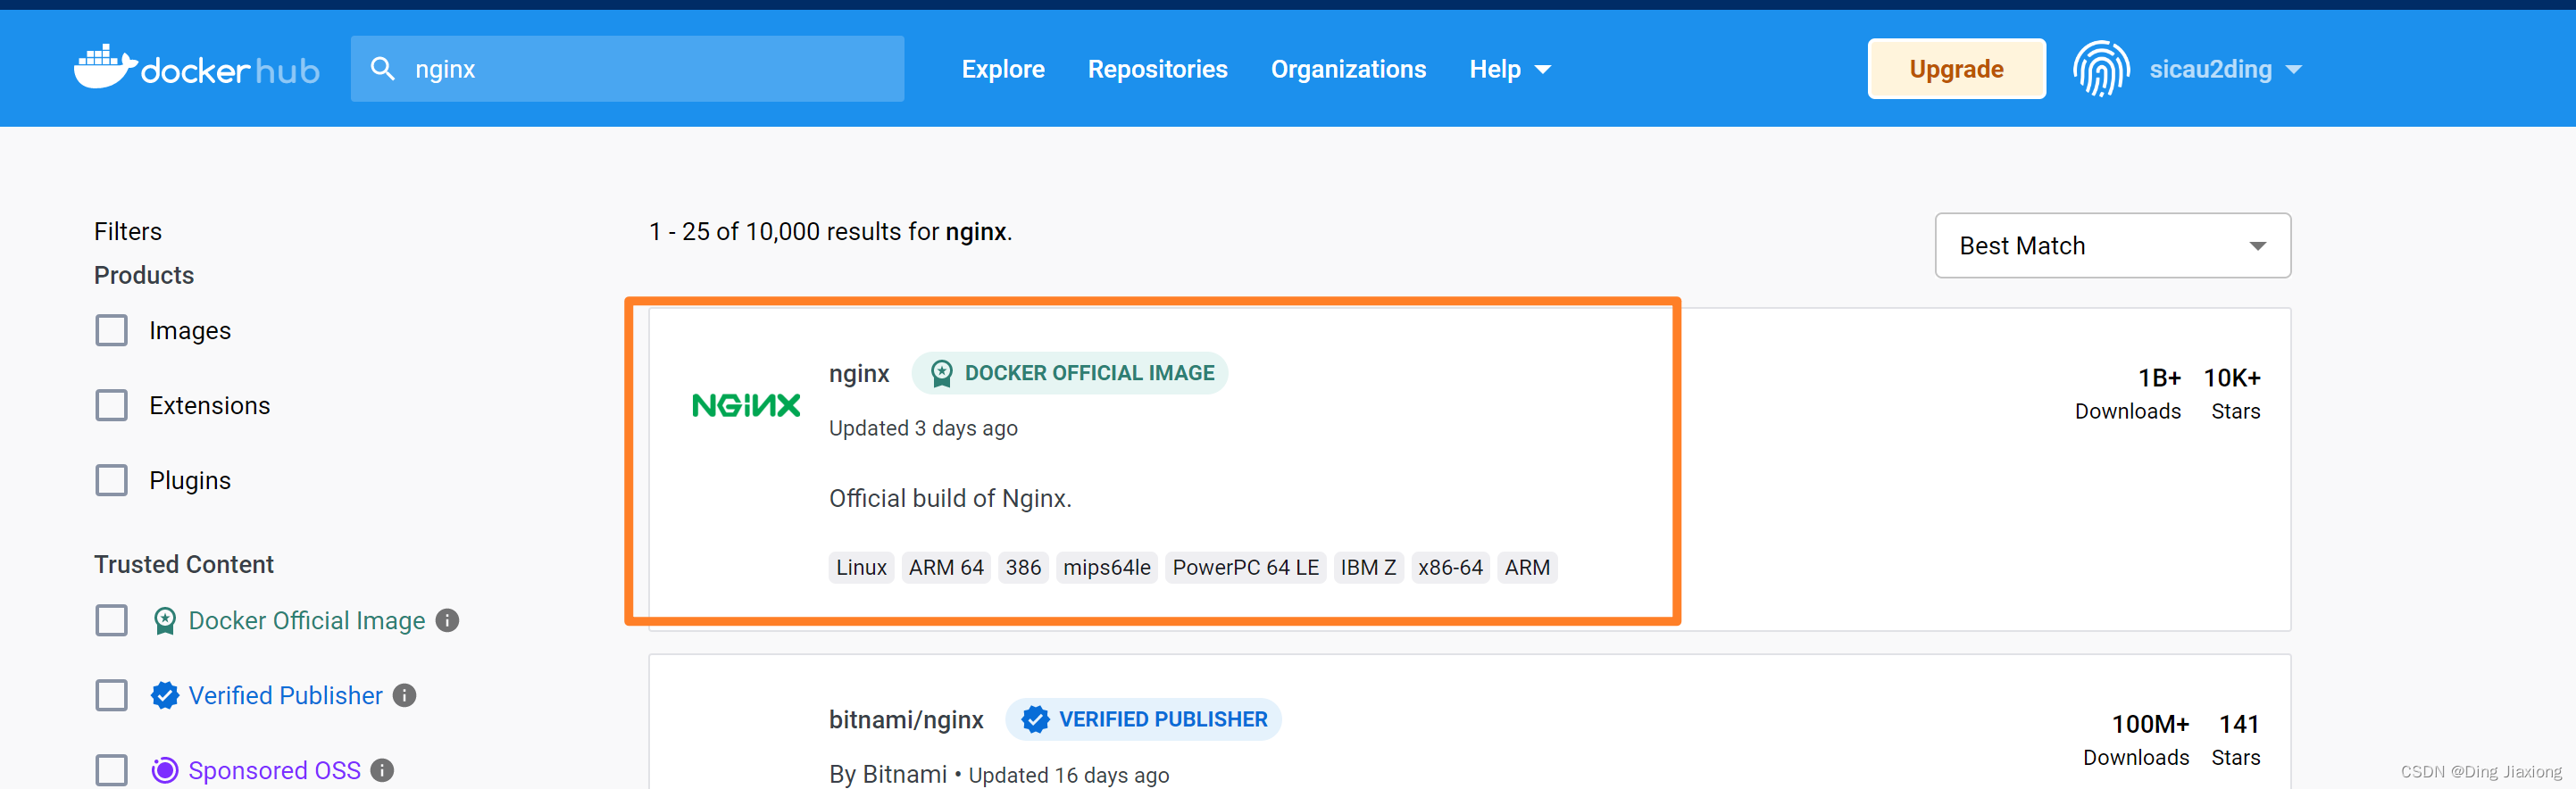Check the Docker Official Image checkbox
The image size is (2576, 789).
coord(112,620)
